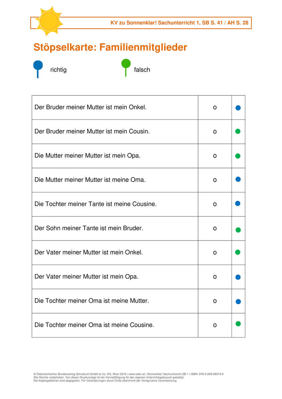Select the hole for "Tochter meiner Oma ist meine Cousine"
282x399 pixels.
215,325
